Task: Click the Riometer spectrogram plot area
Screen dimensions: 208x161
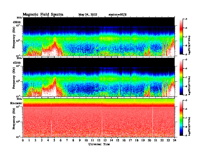Action: 99,118
